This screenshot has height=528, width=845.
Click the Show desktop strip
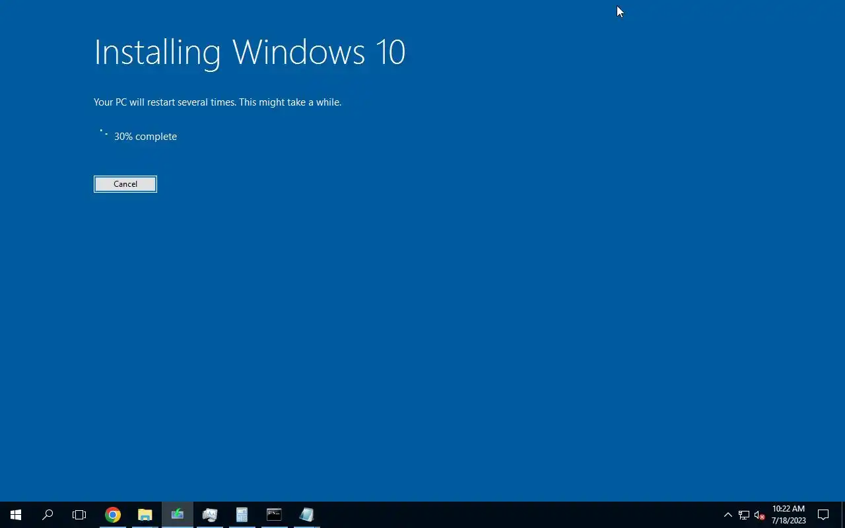843,515
